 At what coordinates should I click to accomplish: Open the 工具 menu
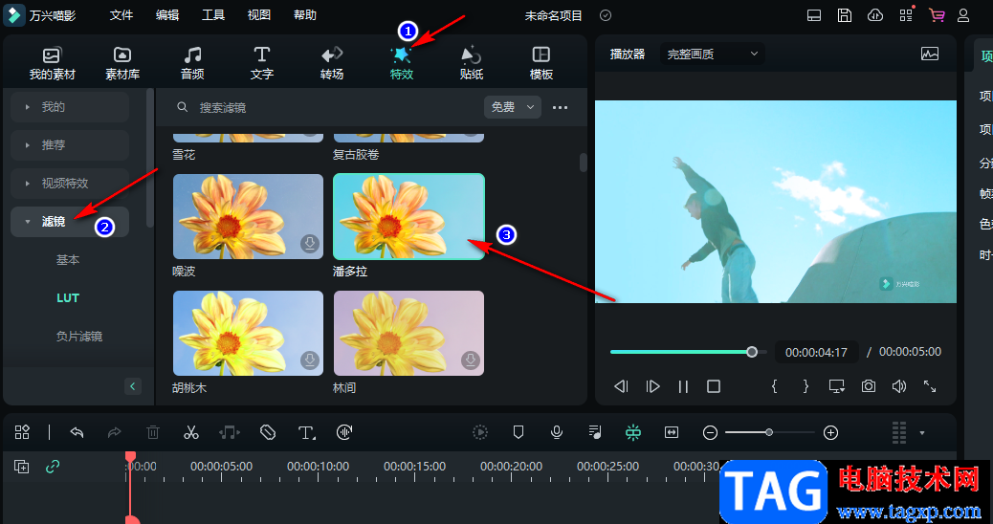pyautogui.click(x=213, y=15)
